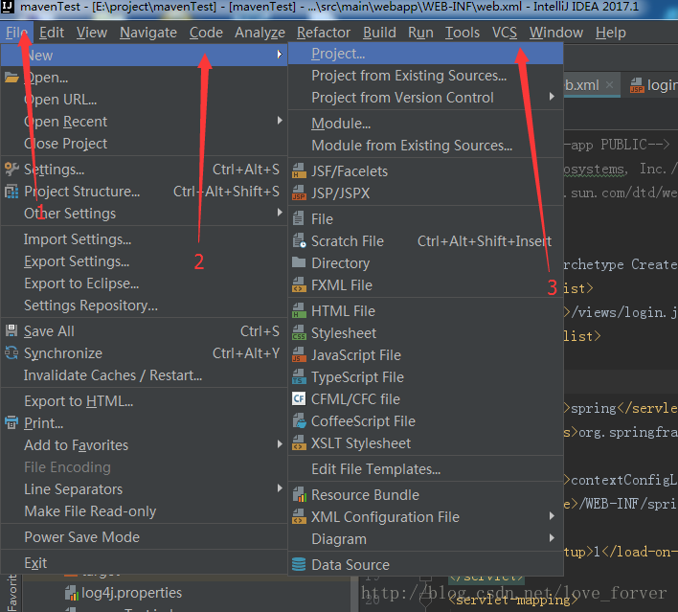Viewport: 678px width, 612px height.
Task: Open the Help menu
Action: tap(611, 33)
